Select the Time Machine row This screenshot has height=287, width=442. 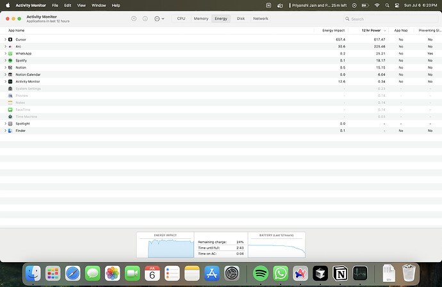click(221, 117)
